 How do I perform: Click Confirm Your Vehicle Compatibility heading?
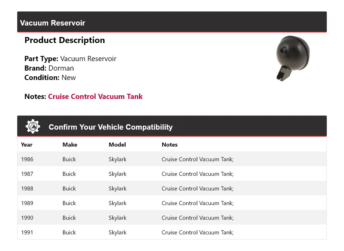click(111, 127)
